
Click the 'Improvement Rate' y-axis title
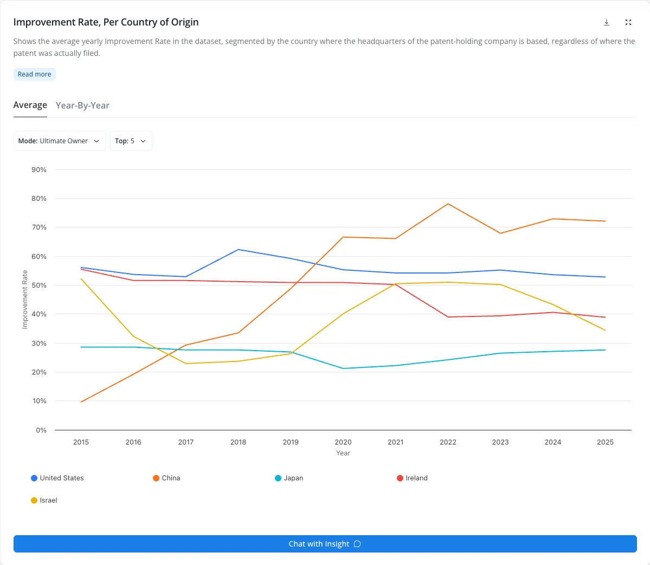pyautogui.click(x=25, y=299)
